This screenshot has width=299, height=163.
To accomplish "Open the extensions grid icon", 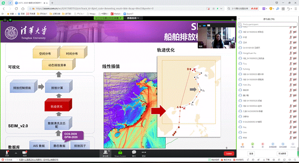I will [x=283, y=9].
